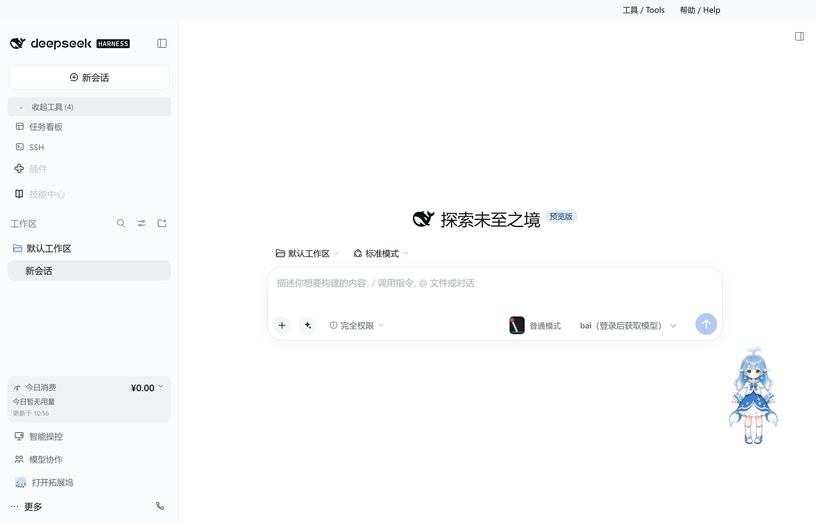Image resolution: width=816 pixels, height=523 pixels.
Task: Open the 标准模式 mode dropdown
Action: 381,253
